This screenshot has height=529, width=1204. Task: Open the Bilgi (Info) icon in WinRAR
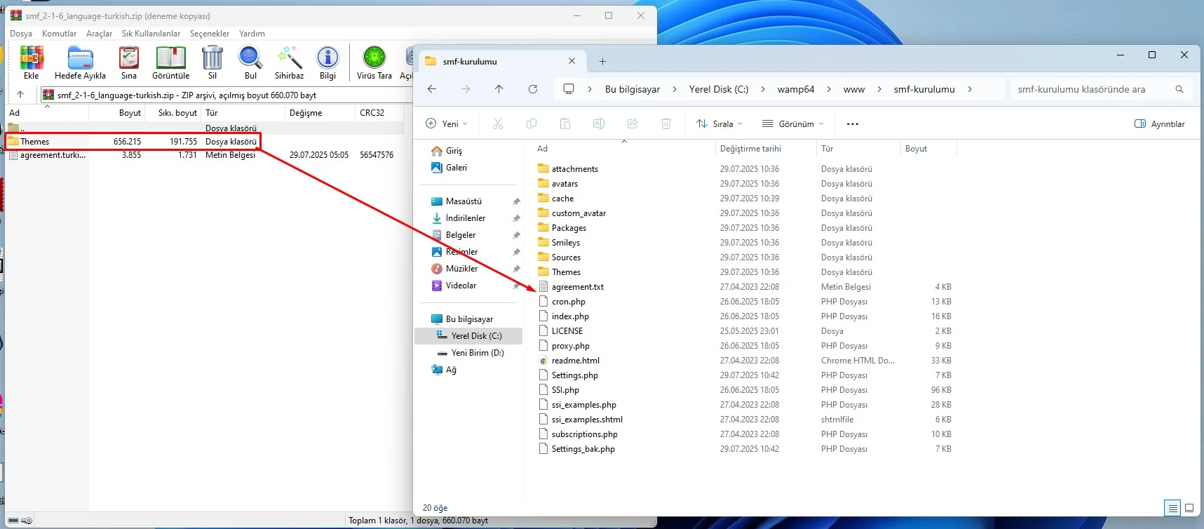pyautogui.click(x=327, y=58)
